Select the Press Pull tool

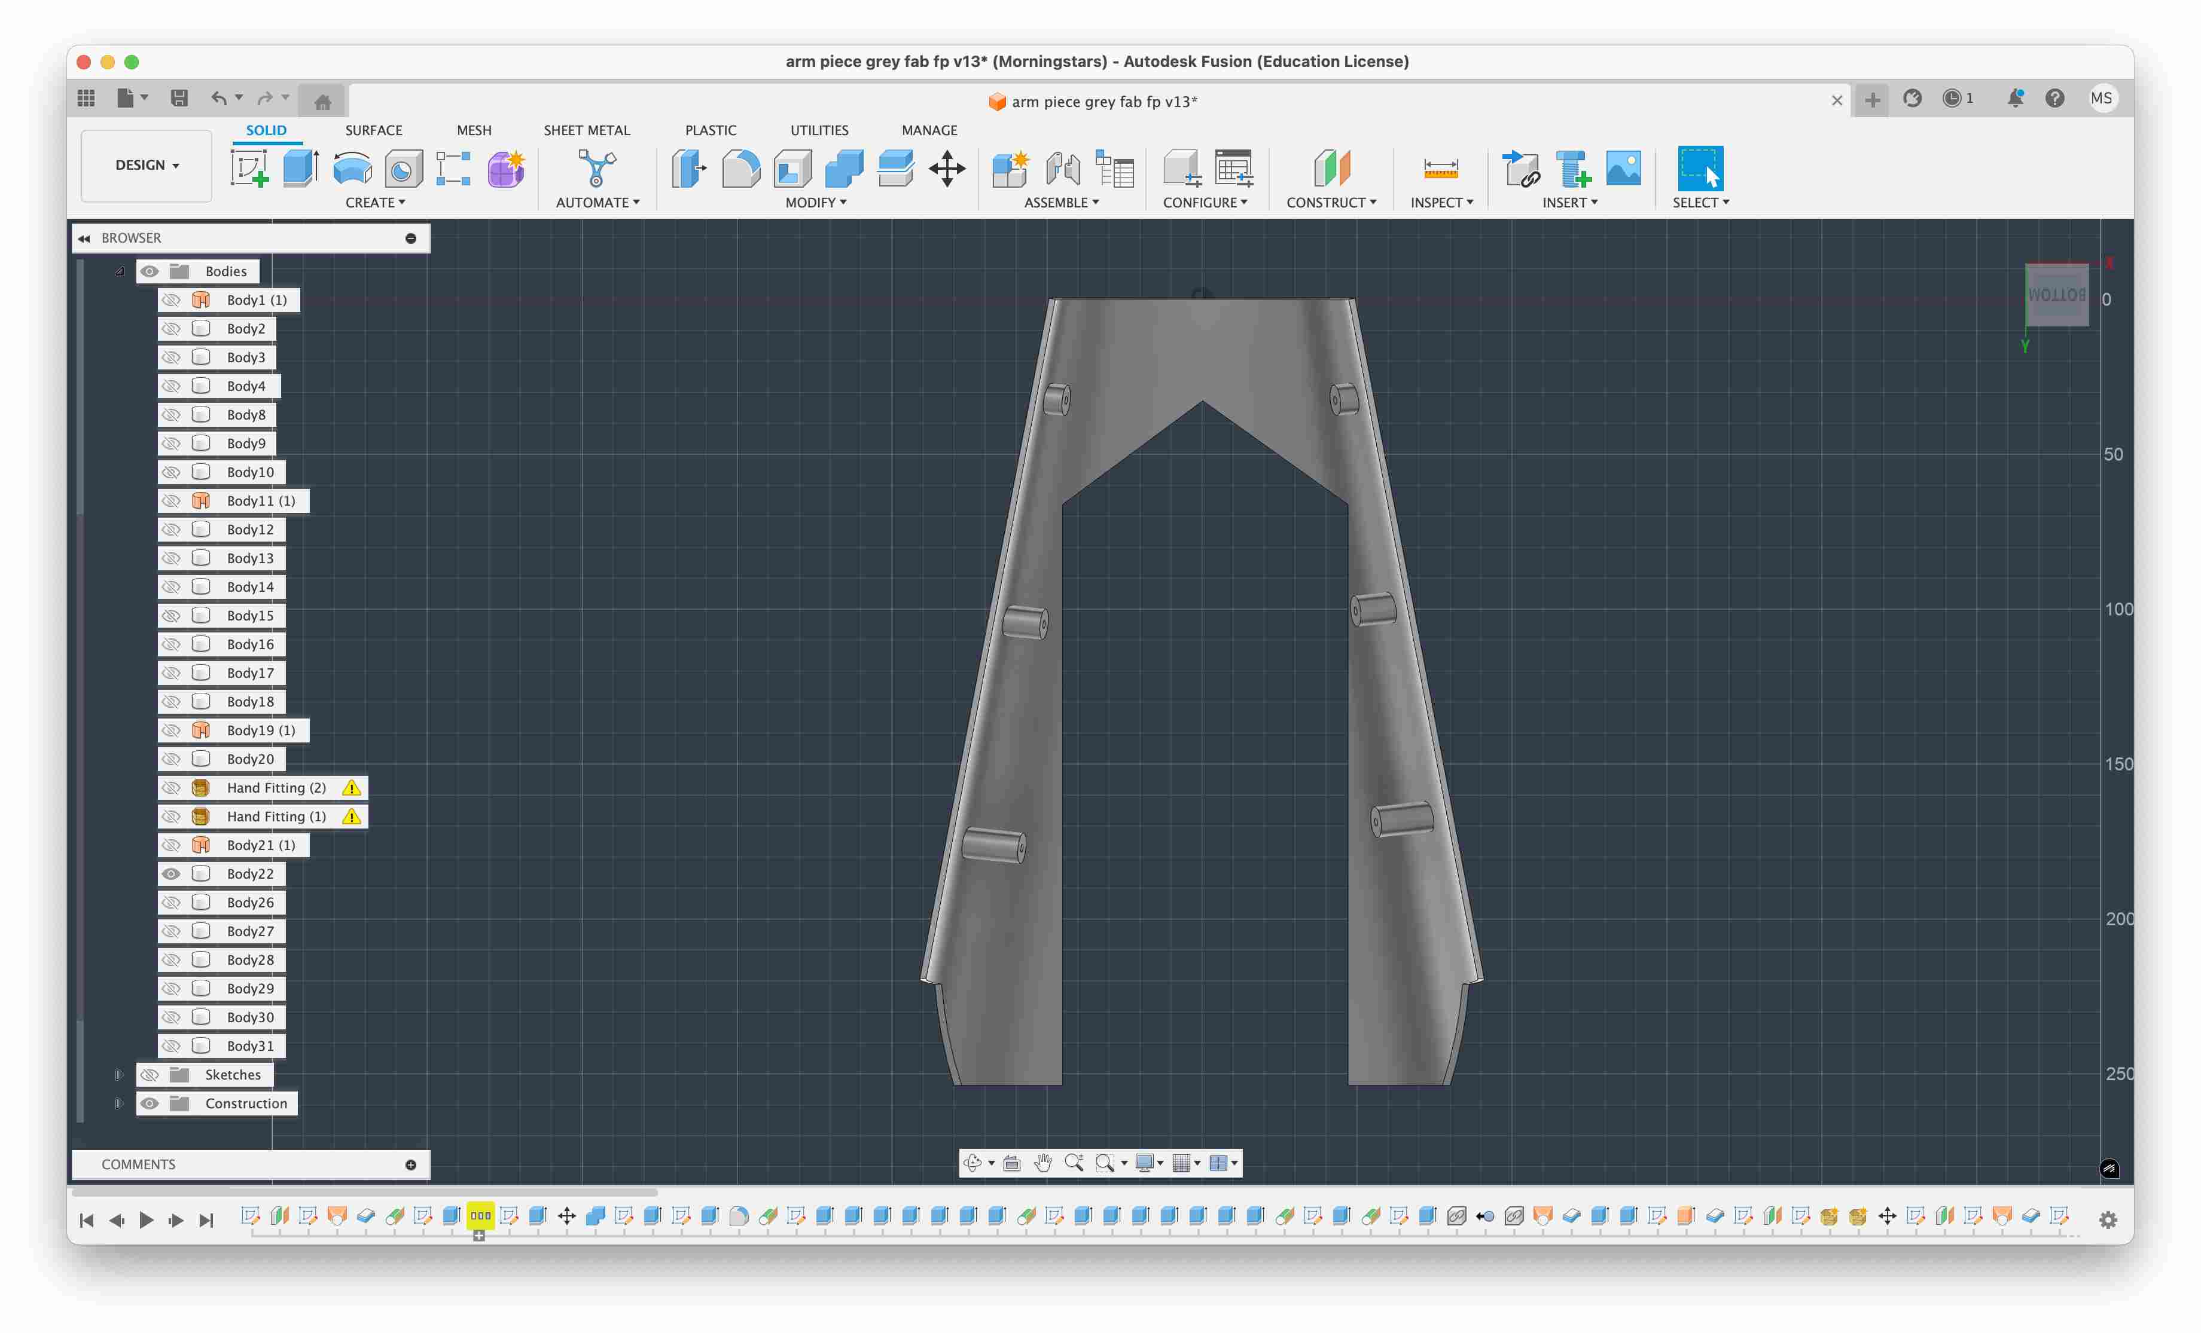coord(688,168)
